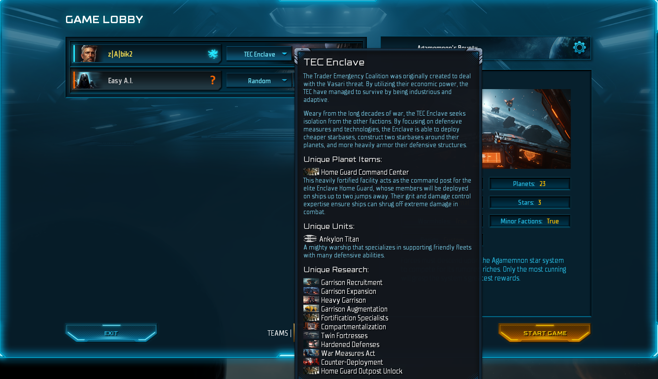Click the z|A|bik2 player portrait
The height and width of the screenshot is (379, 658).
88,54
